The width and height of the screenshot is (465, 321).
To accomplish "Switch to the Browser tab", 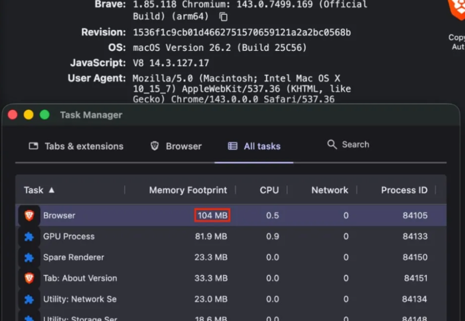I will pyautogui.click(x=176, y=146).
